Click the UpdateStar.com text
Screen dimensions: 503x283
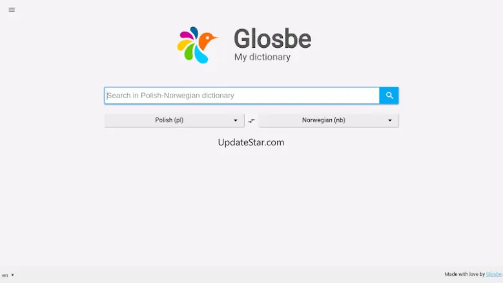251,142
